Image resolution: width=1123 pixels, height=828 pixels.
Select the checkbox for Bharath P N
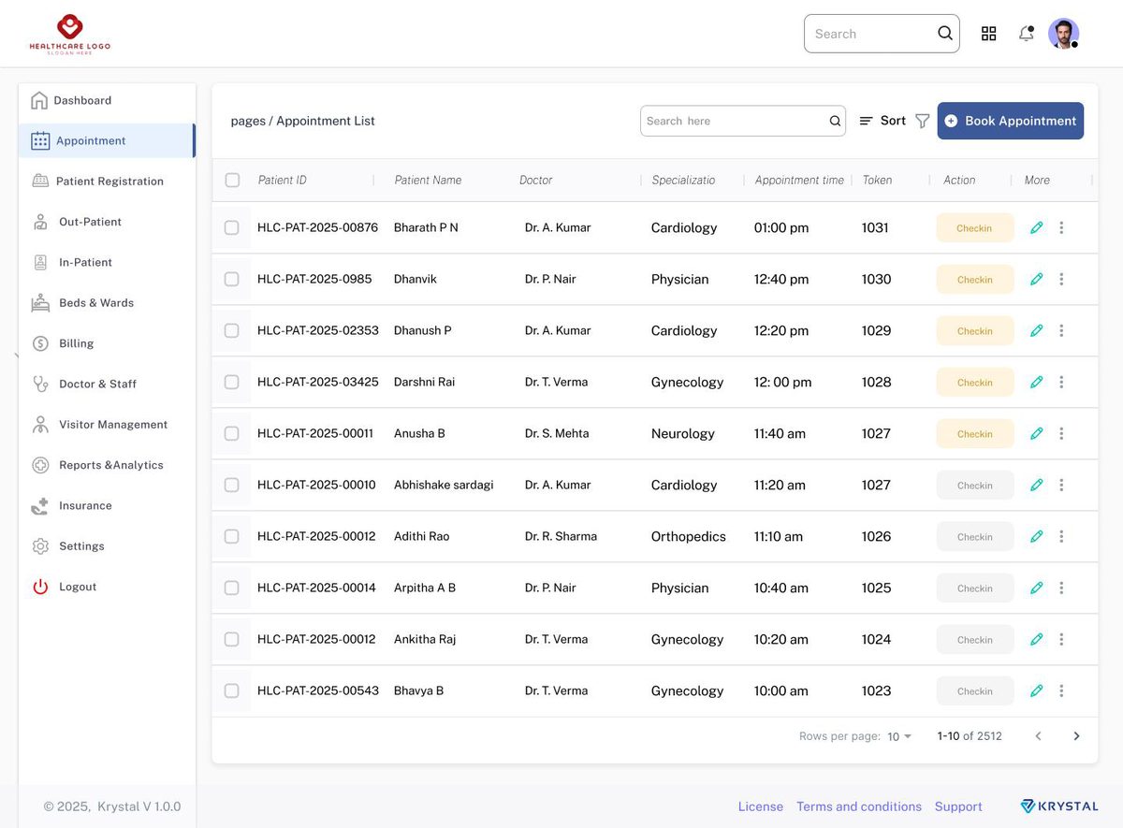click(x=232, y=227)
